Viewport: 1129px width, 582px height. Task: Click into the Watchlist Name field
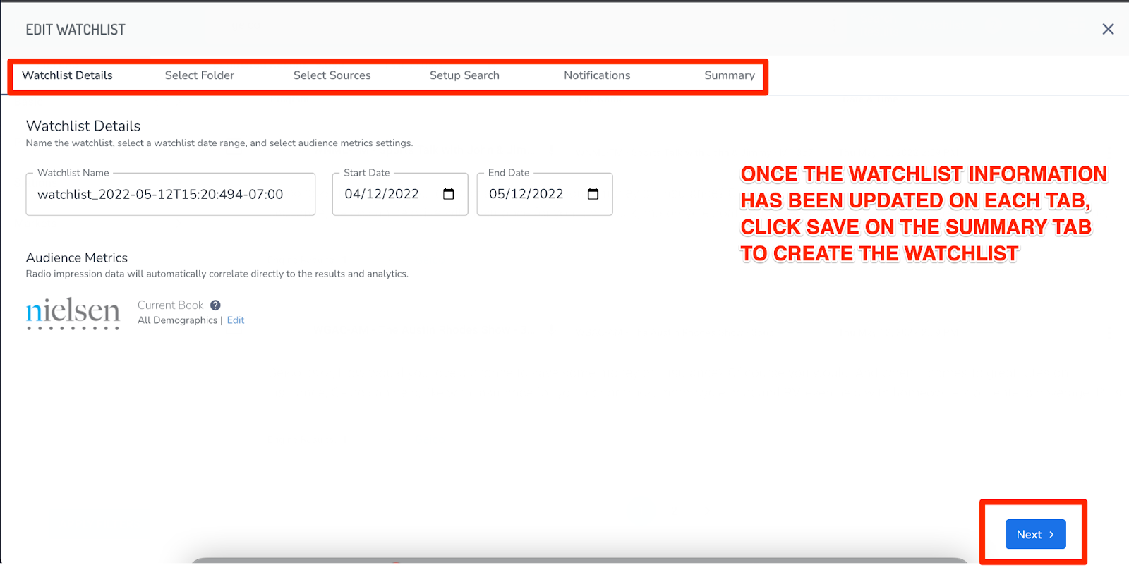tap(171, 194)
